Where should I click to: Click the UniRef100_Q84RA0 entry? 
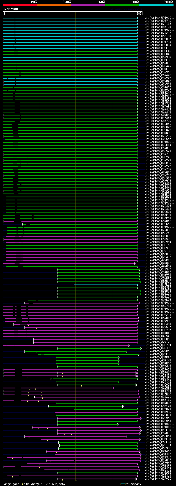click(158, 357)
